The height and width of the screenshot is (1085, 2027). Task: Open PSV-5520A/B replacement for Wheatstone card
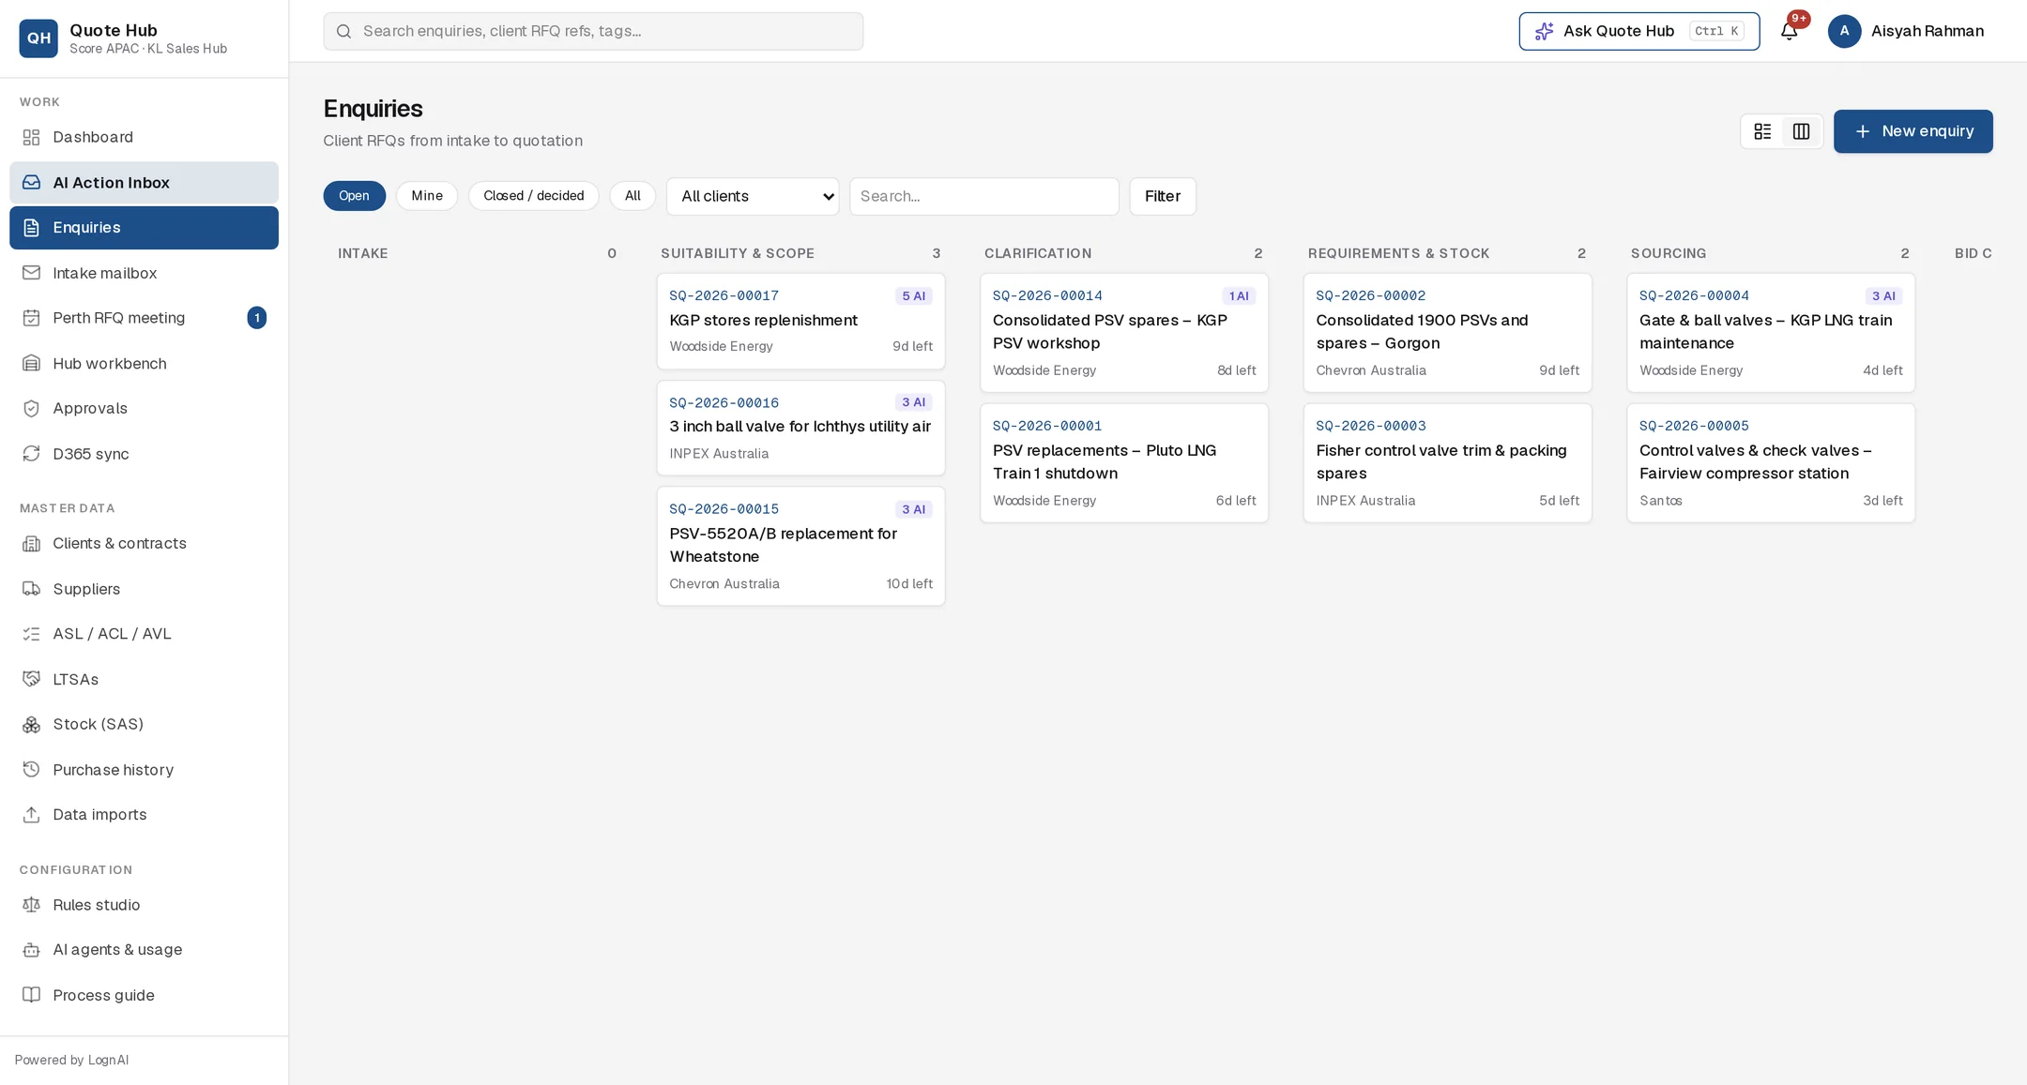pos(800,546)
